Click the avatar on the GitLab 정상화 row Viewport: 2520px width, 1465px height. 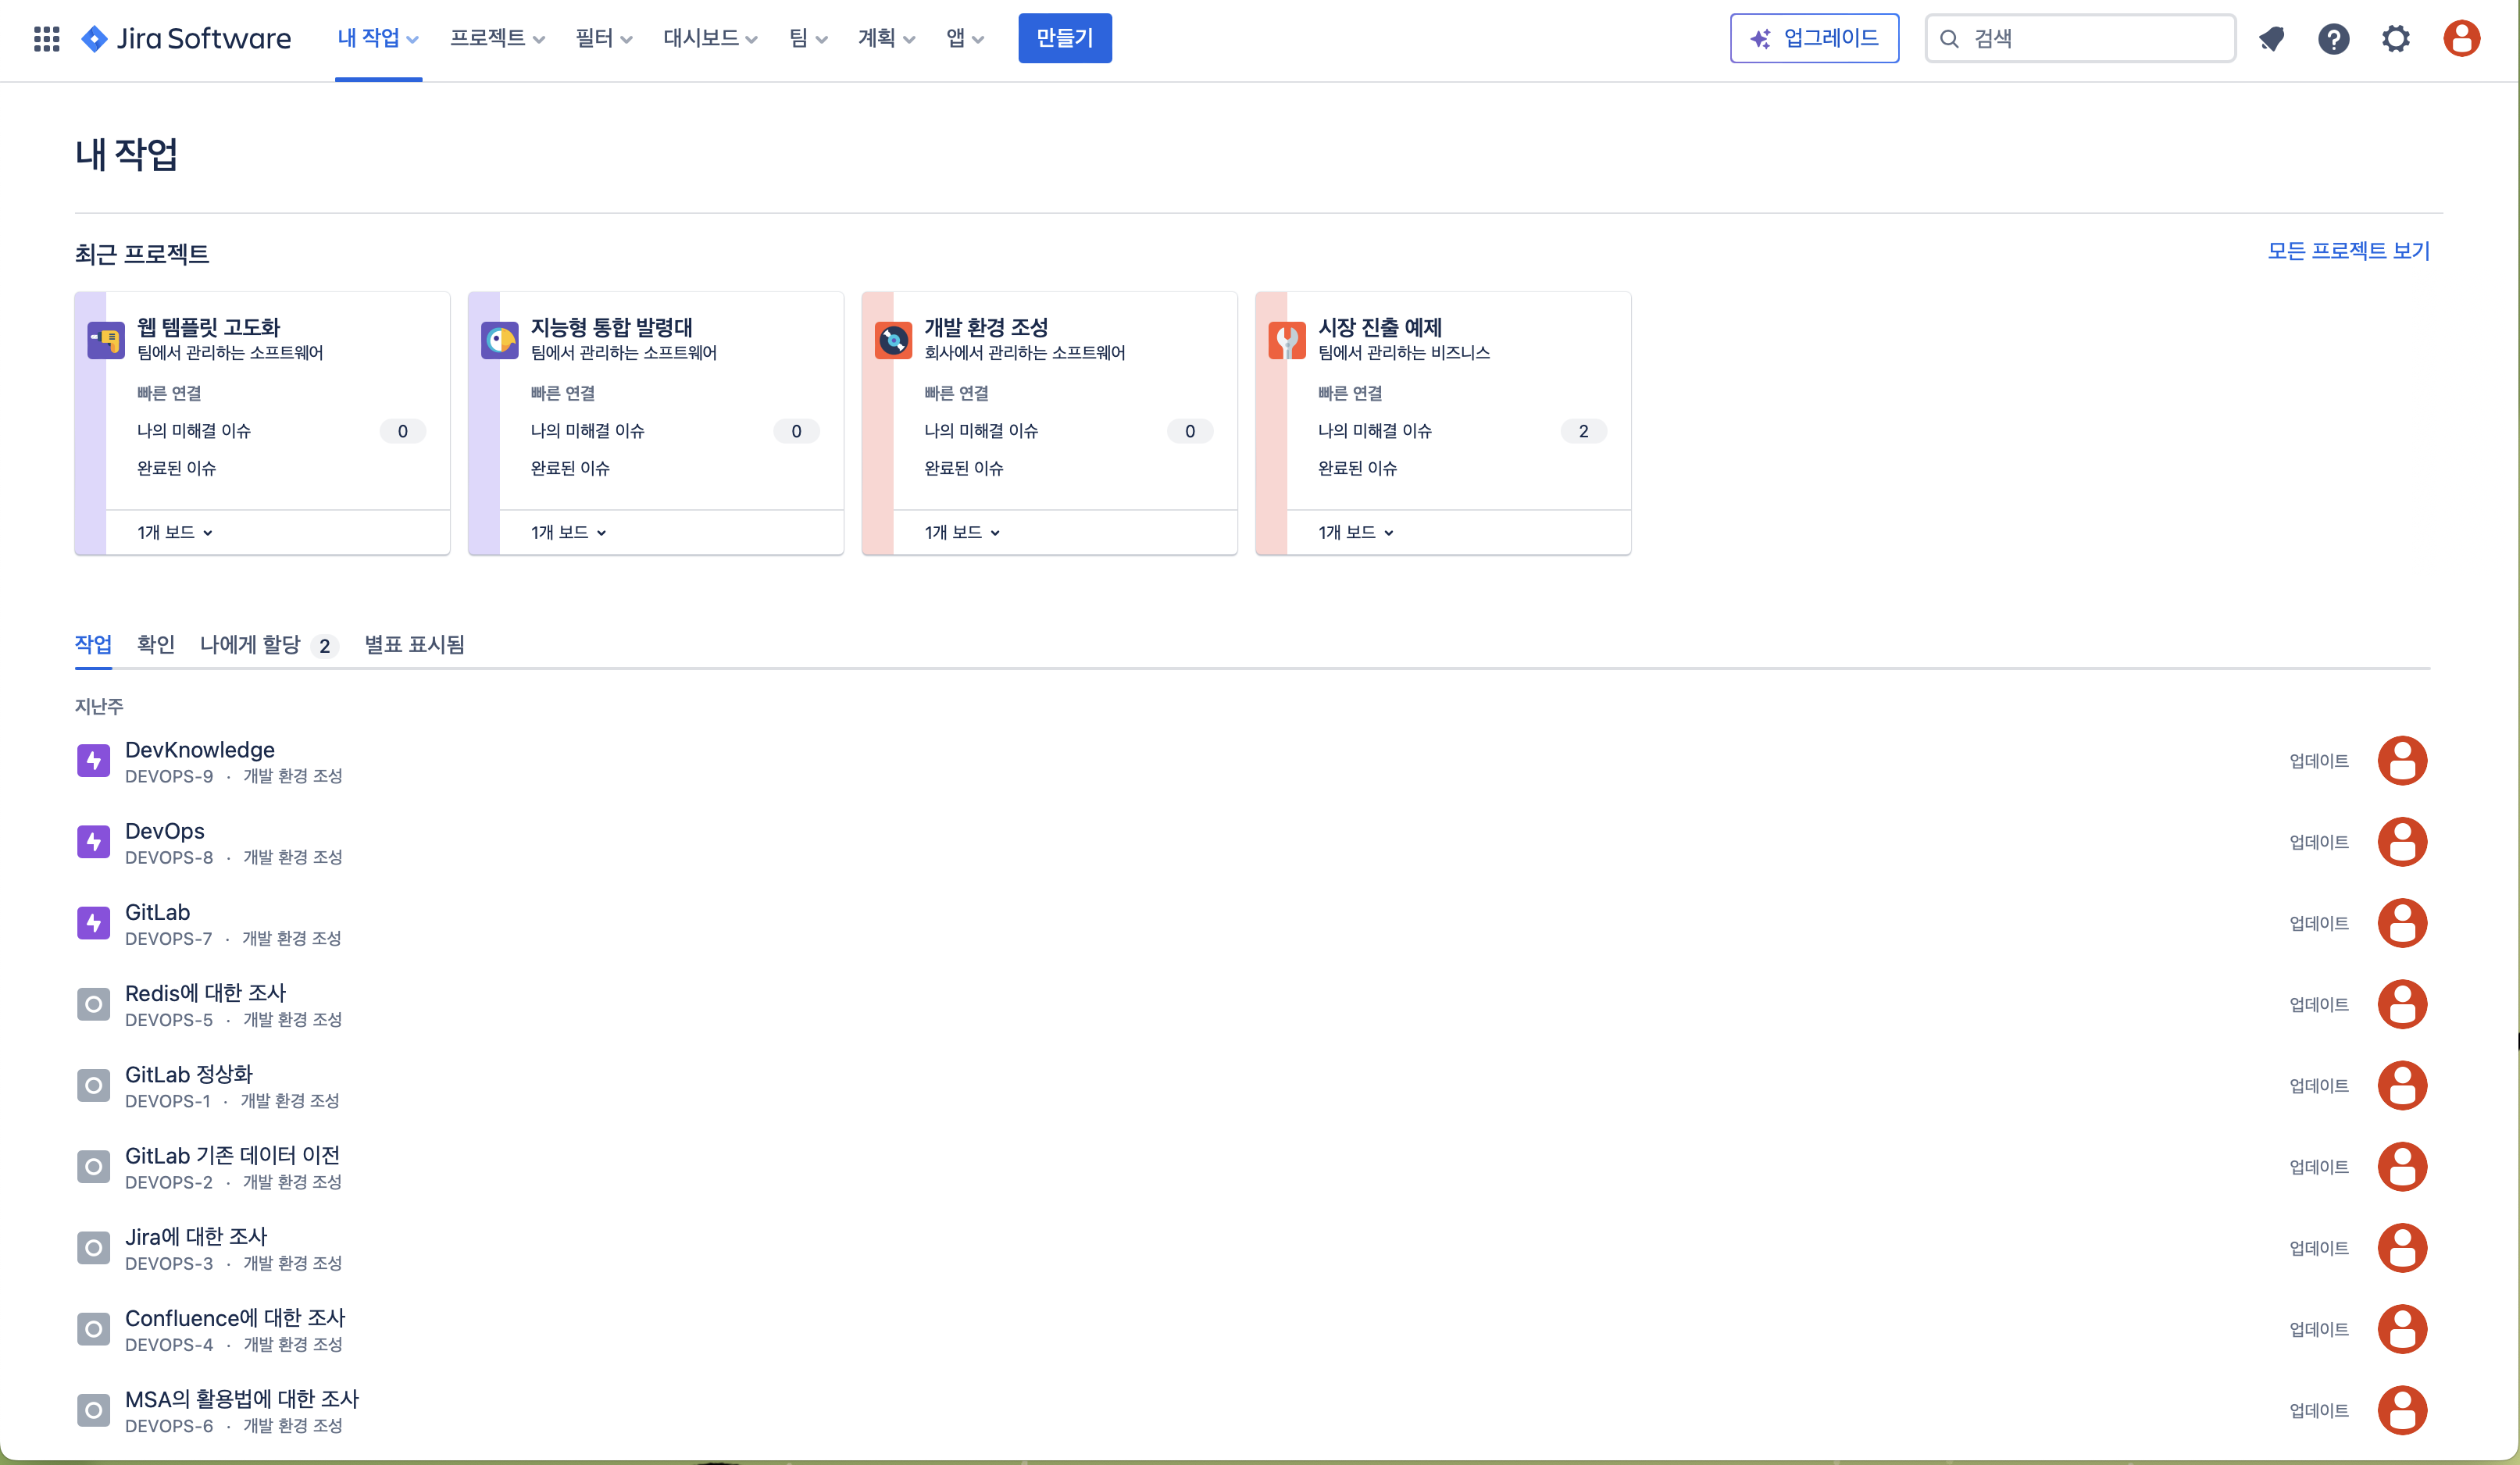2402,1085
